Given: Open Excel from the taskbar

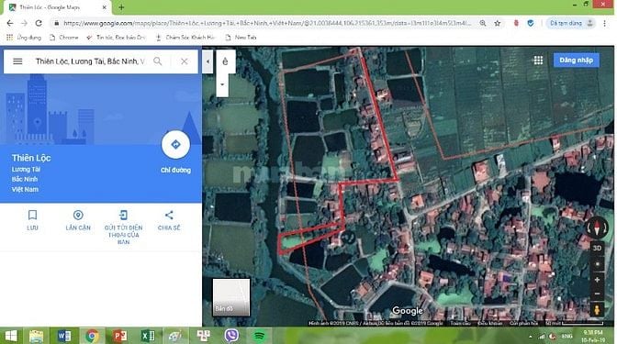Looking at the screenshot, I should [x=148, y=336].
